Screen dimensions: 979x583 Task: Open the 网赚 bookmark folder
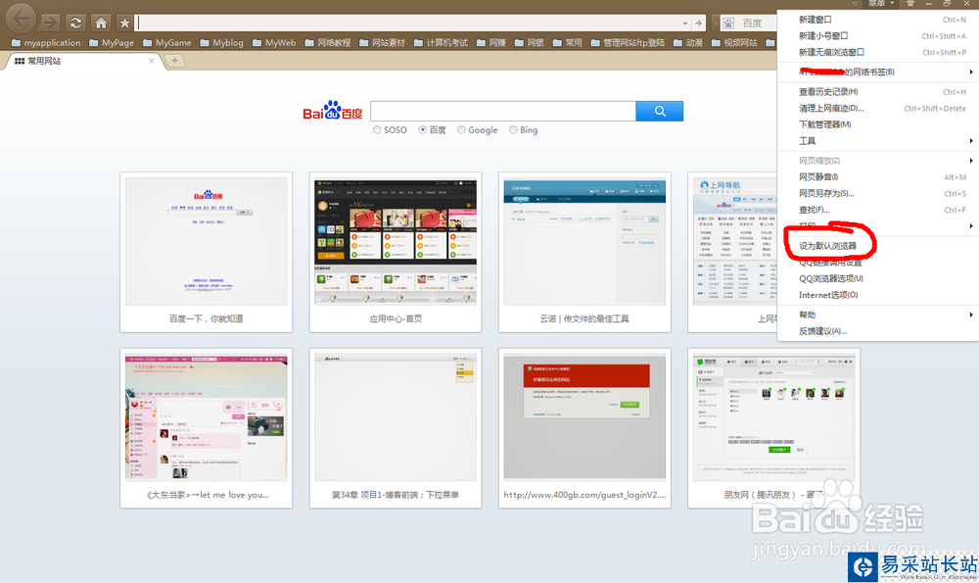(x=490, y=42)
